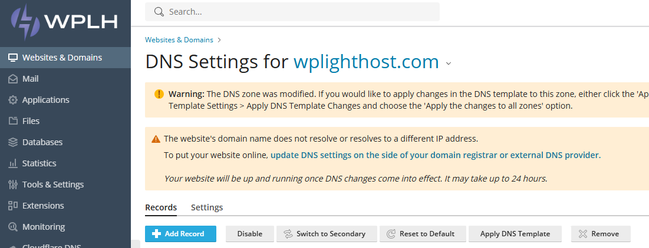
Task: Click the Websites & Domains breadcrumb link
Action: pos(179,40)
